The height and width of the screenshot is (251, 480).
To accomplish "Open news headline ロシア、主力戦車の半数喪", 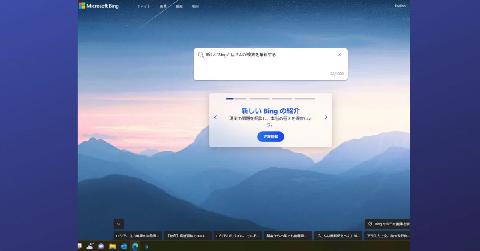I will 138,236.
